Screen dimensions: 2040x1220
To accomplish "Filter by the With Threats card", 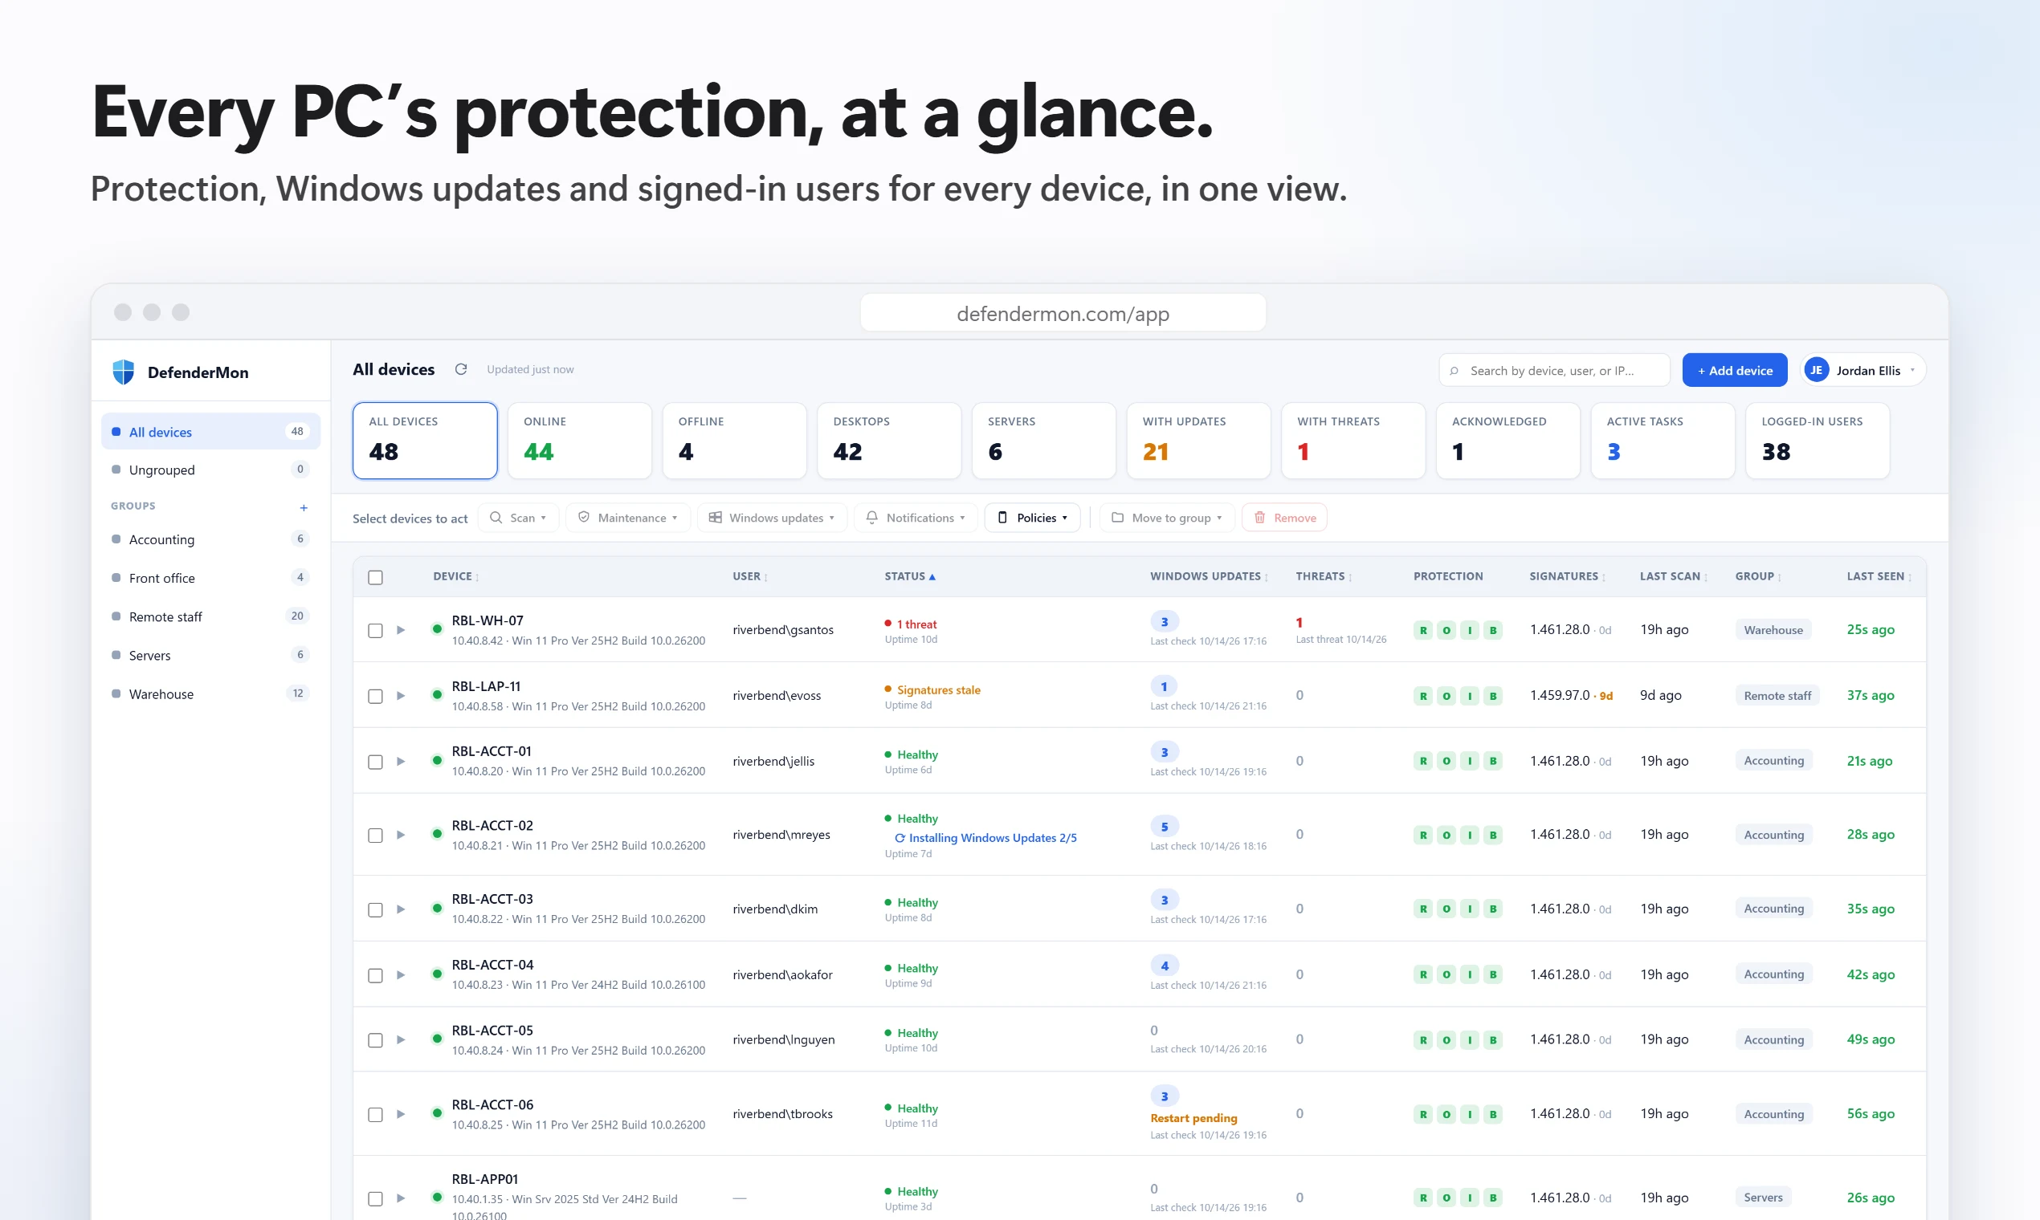I will [1353, 440].
